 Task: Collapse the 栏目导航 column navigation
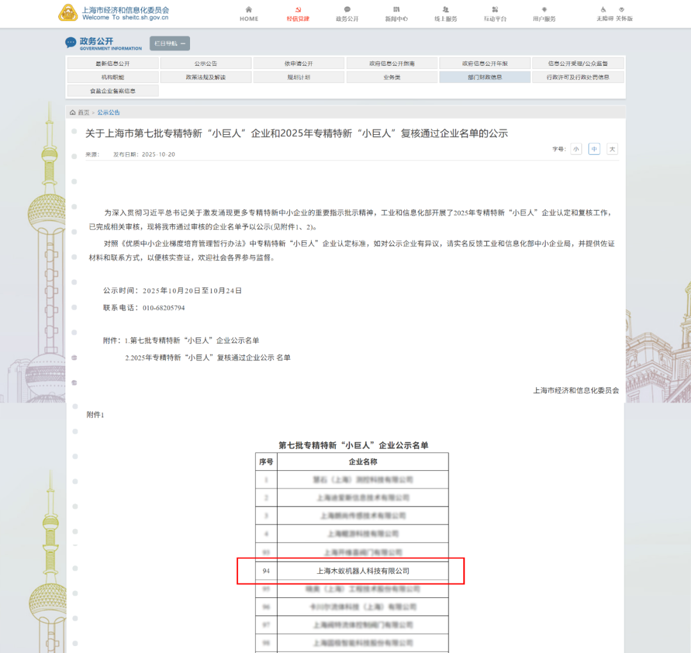tap(170, 43)
